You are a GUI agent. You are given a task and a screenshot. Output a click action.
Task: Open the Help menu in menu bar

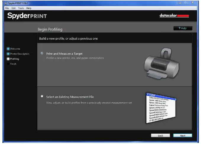(29, 8)
